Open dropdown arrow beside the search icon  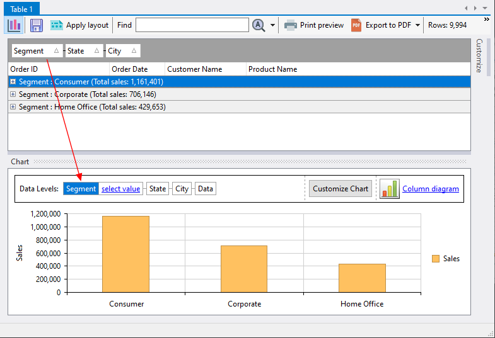[x=273, y=25]
